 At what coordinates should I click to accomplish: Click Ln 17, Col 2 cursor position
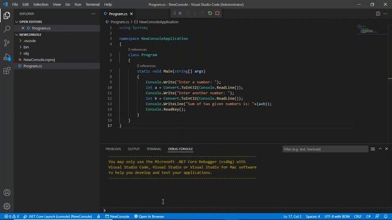292,216
